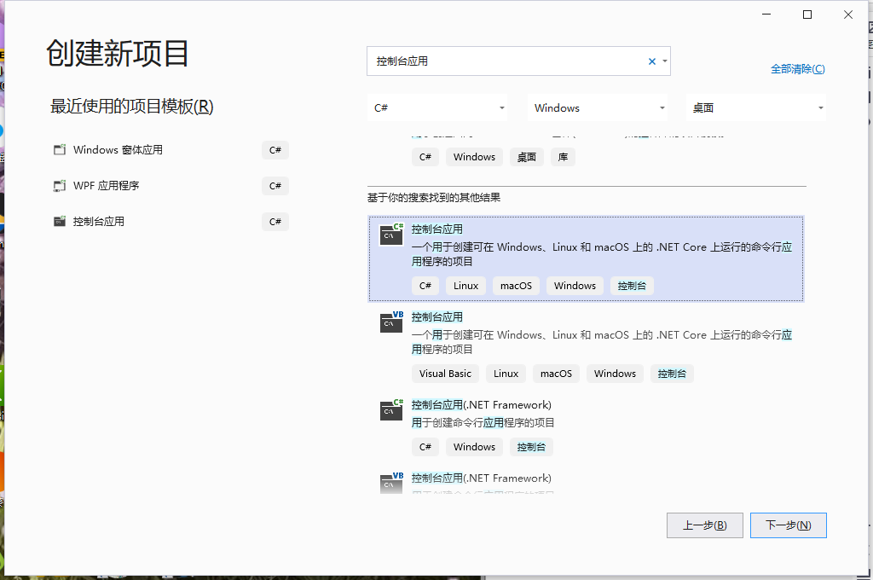
Task: Click the 上一步(B) button
Action: click(x=705, y=525)
